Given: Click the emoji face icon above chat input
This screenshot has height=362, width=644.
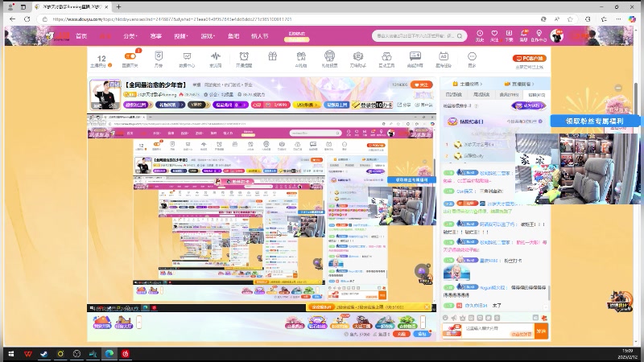Looking at the screenshot, I should tap(445, 318).
